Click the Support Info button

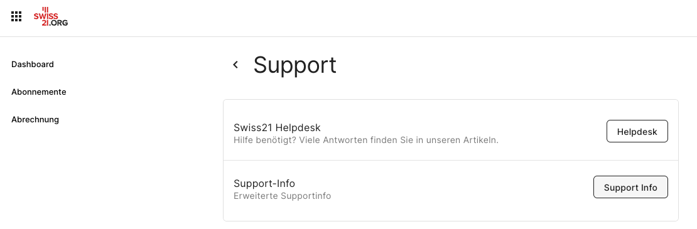[x=630, y=188]
